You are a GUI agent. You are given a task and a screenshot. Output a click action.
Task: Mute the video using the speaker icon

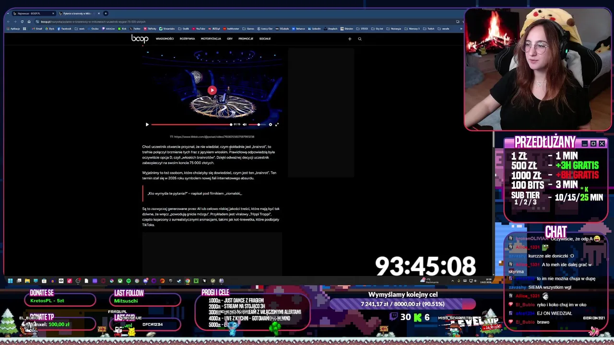pos(245,125)
